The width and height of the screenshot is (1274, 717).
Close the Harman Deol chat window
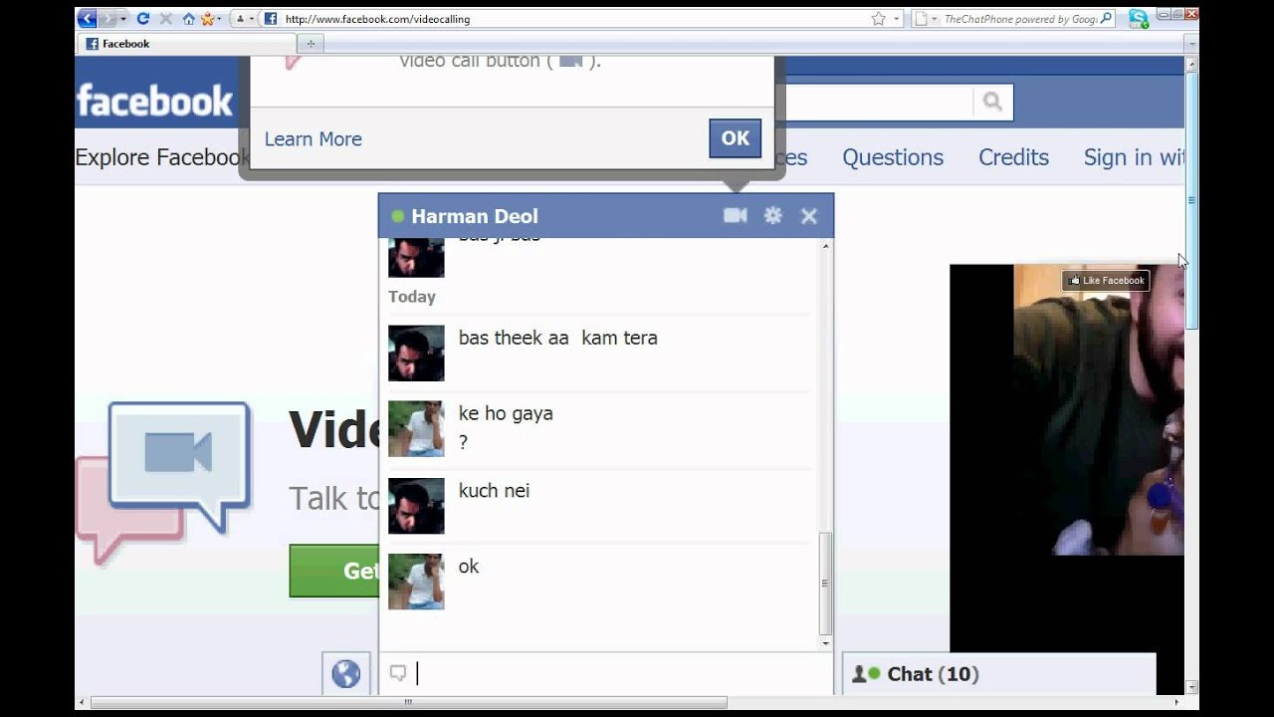point(809,216)
